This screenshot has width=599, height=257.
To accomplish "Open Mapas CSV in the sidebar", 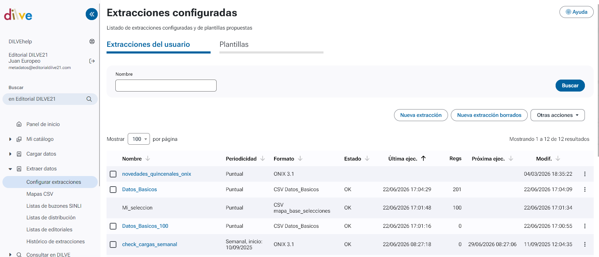I will pyautogui.click(x=40, y=194).
